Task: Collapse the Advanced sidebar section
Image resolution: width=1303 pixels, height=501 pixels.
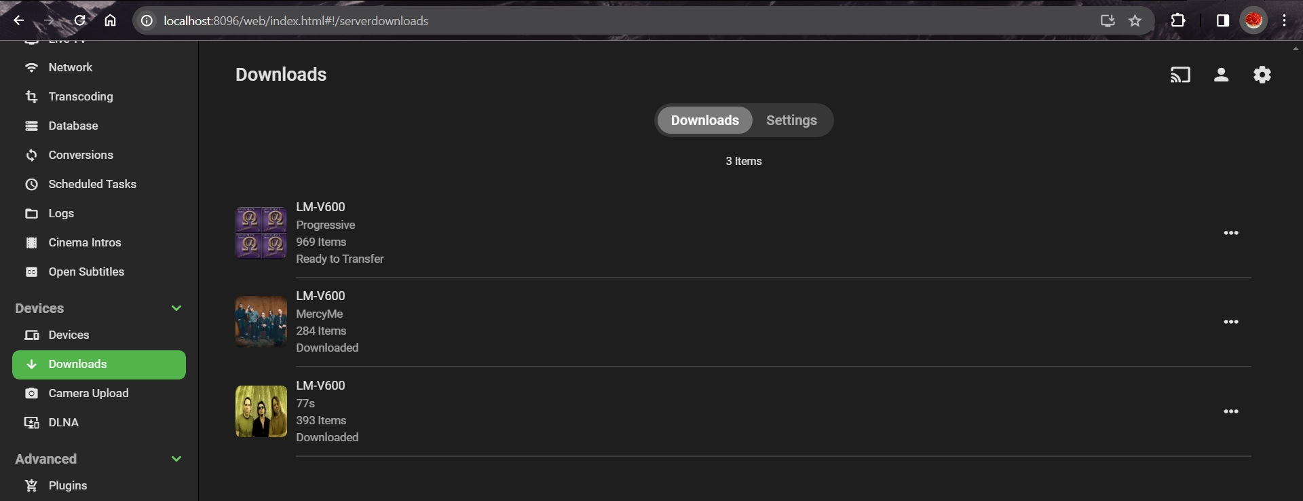Action: [176, 459]
